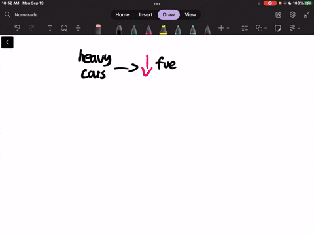Image resolution: width=314 pixels, height=235 pixels.
Task: Tap the red screen recording indicator
Action: point(270,3)
